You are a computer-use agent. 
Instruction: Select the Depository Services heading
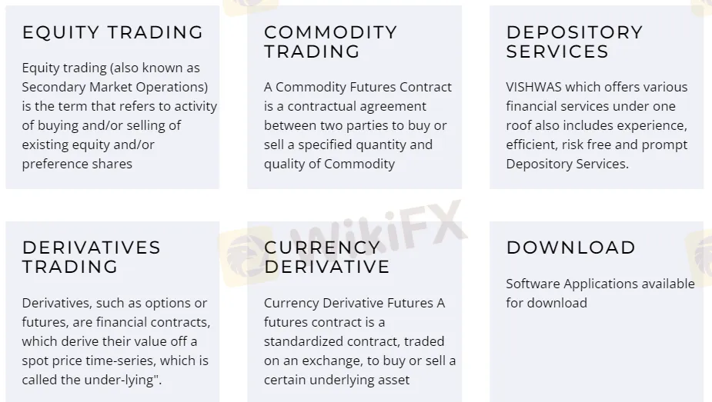574,42
